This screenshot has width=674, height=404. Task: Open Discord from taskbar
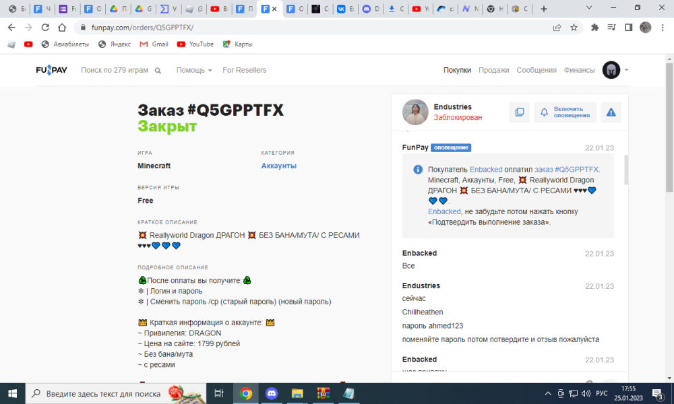tap(271, 394)
